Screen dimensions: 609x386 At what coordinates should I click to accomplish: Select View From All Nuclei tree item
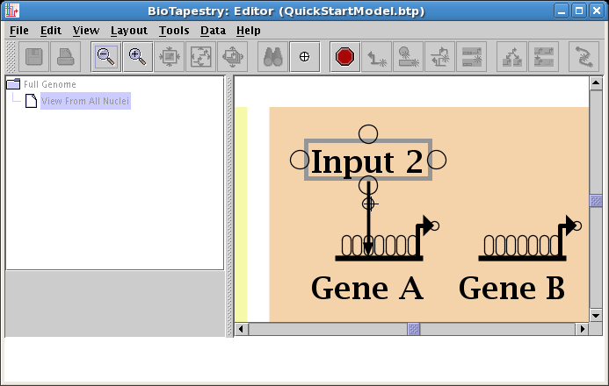(x=84, y=101)
